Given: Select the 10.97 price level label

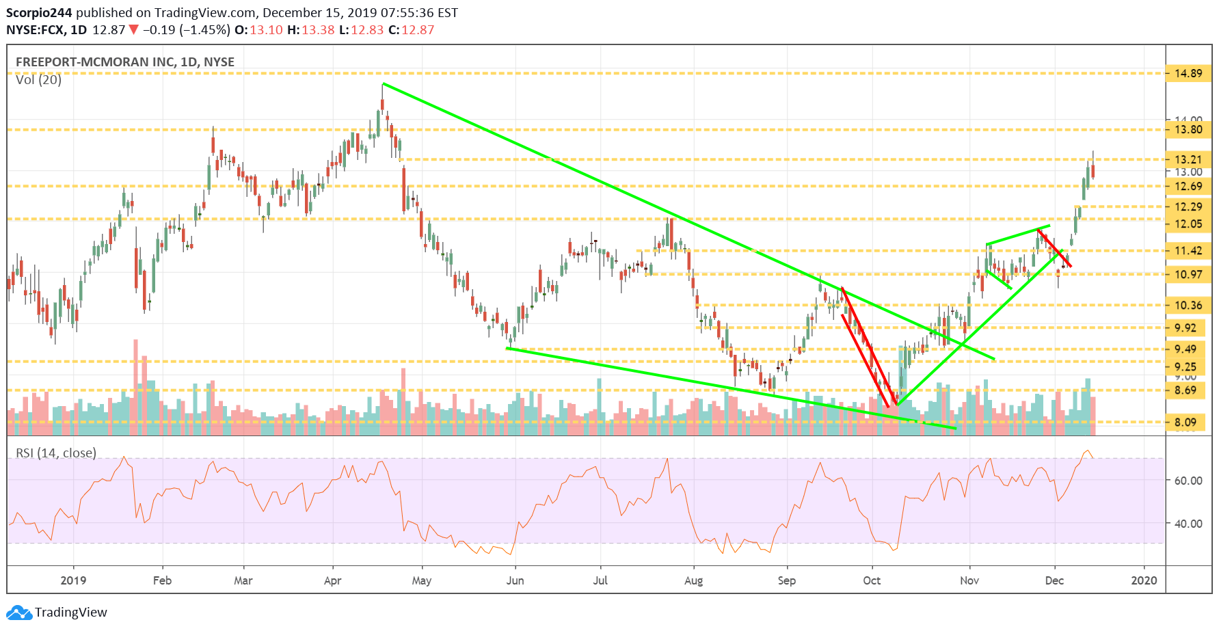Looking at the screenshot, I should coord(1188,274).
